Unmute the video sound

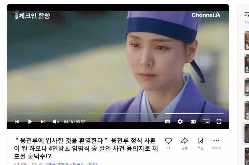coord(56,122)
